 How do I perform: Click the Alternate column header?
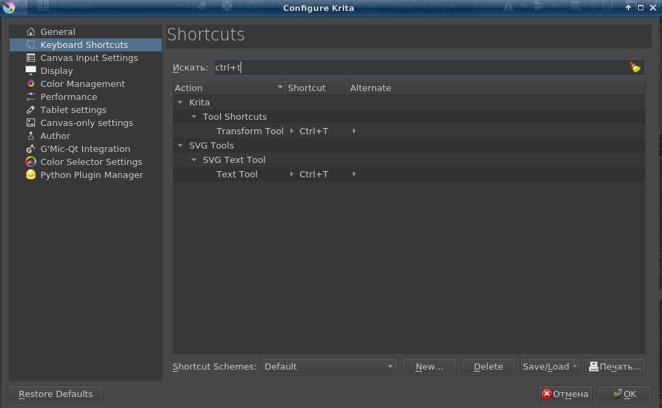click(496, 88)
